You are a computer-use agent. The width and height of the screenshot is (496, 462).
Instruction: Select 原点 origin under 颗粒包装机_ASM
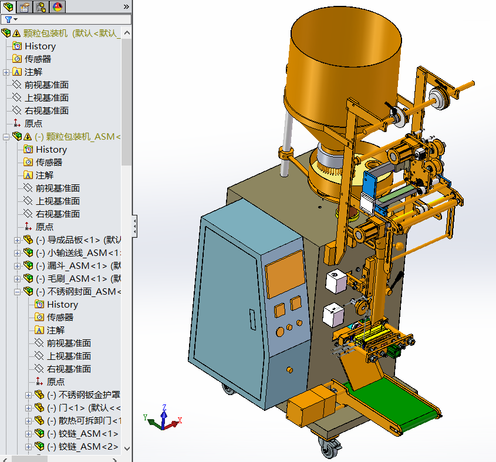(44, 227)
